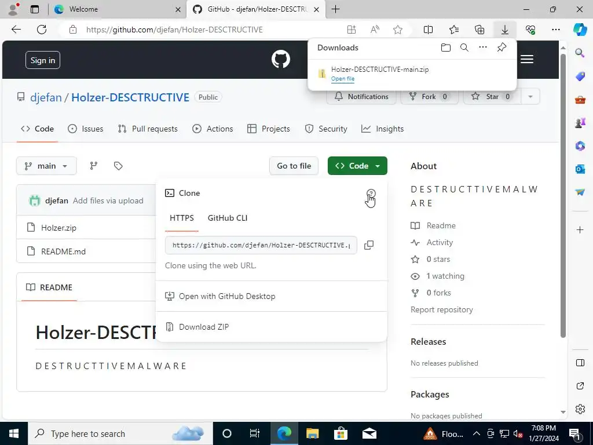The height and width of the screenshot is (445, 593).
Task: Expand the green Code dropdown button
Action: point(357,166)
